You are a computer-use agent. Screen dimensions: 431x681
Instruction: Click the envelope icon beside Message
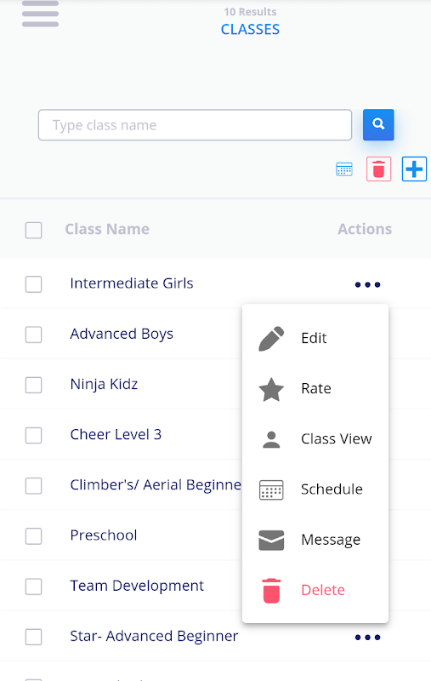pyautogui.click(x=271, y=540)
